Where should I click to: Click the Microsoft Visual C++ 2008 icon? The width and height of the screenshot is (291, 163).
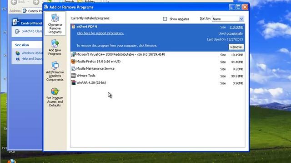click(73, 54)
